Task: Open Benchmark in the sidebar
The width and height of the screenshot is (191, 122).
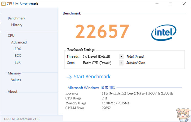Action: 16,18
